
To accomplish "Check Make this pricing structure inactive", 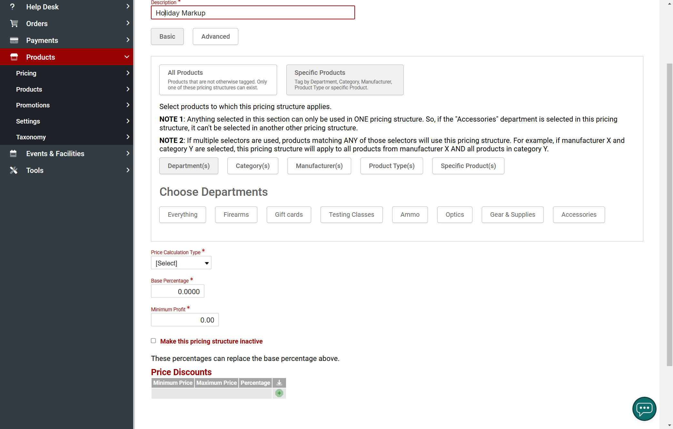I will tap(153, 341).
